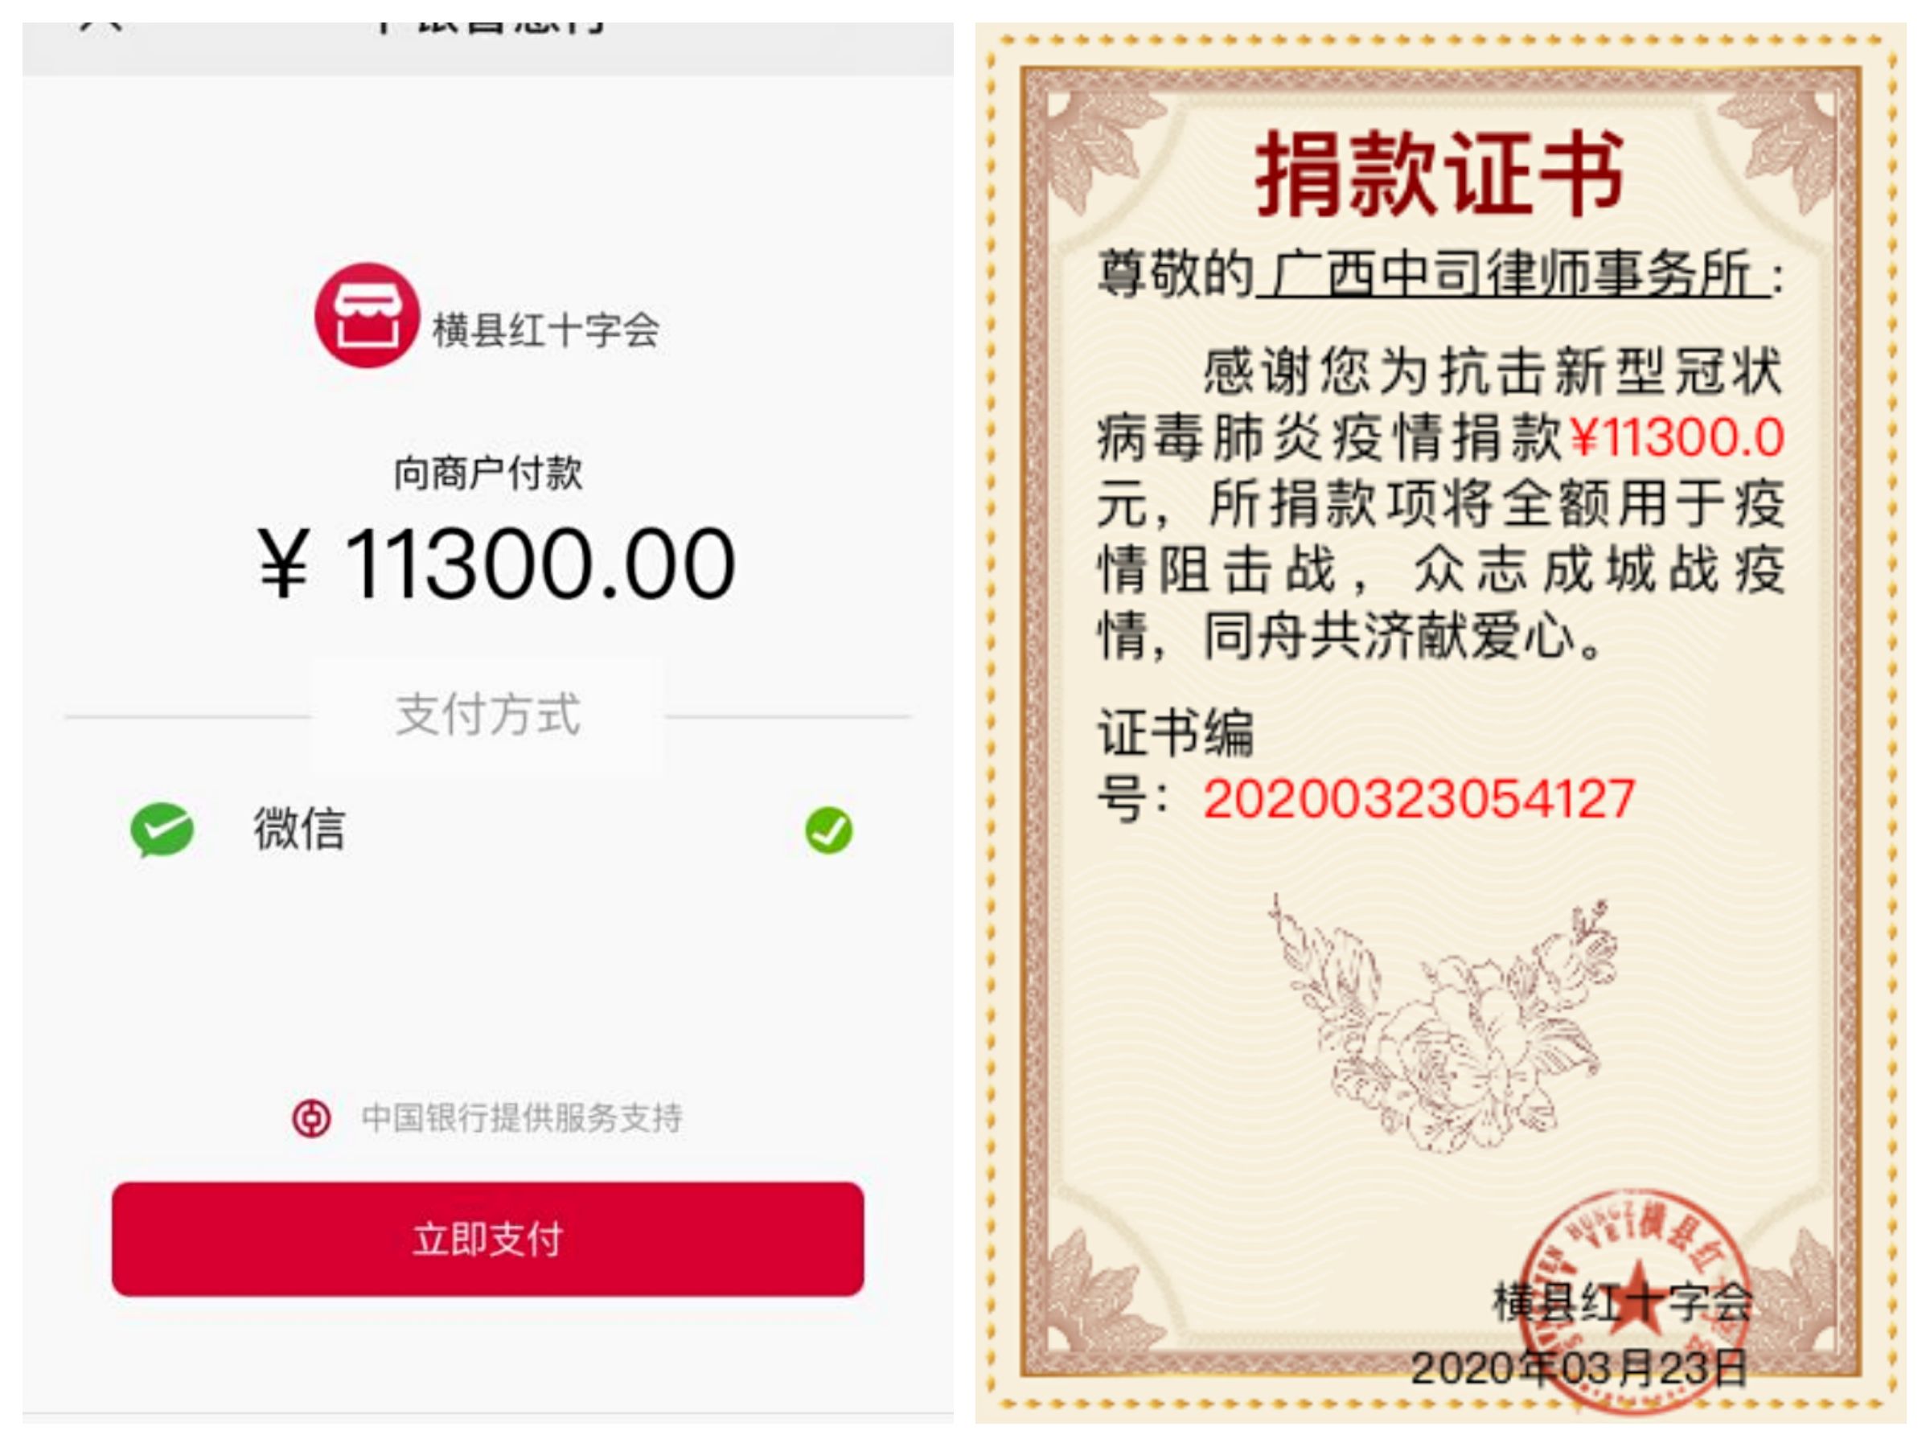Click the 捐款证书 certificate title

pyautogui.click(x=1439, y=174)
